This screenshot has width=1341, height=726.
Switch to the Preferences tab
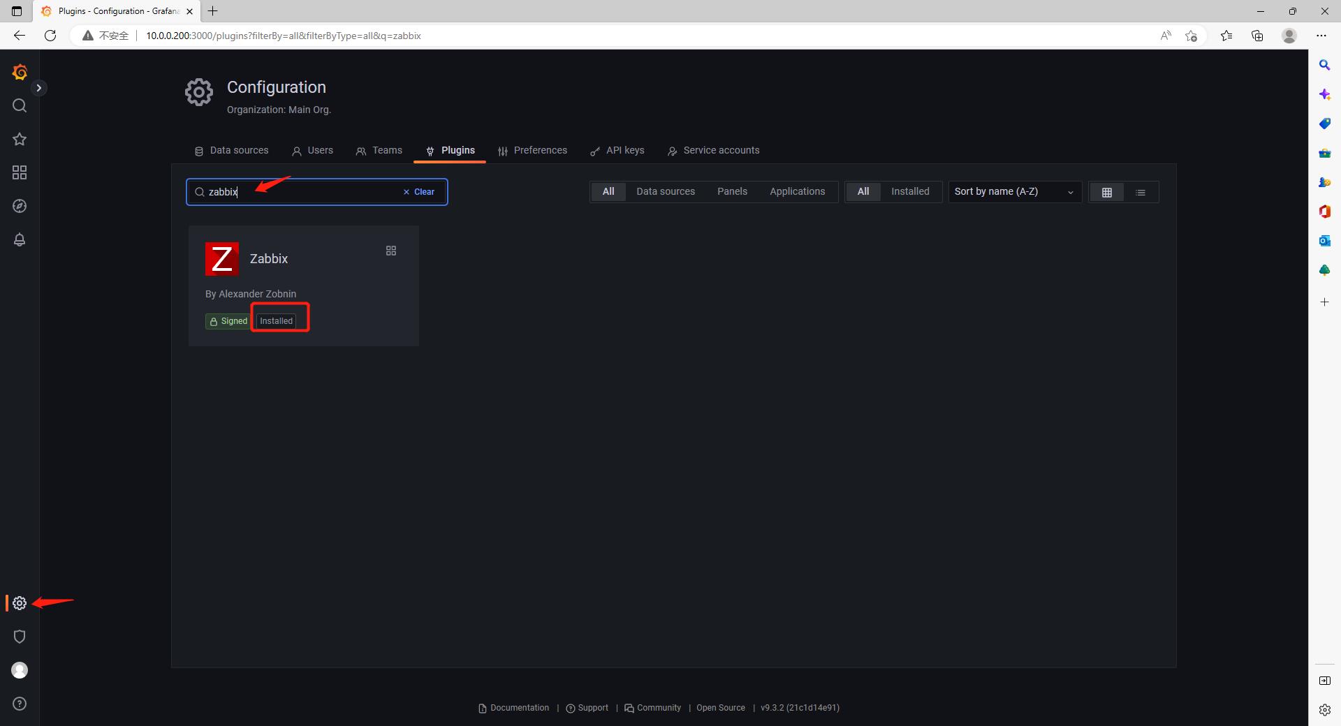click(533, 150)
